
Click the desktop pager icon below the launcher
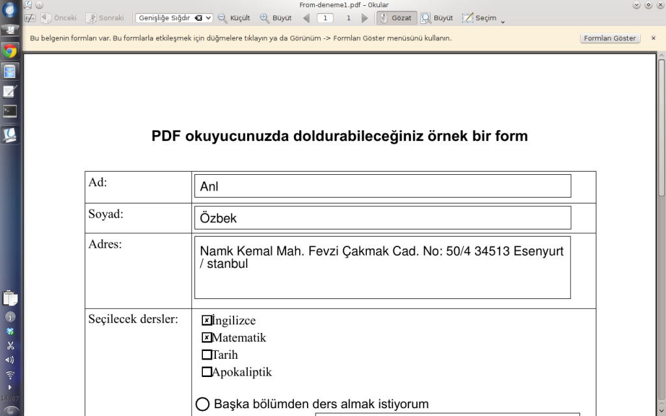click(x=9, y=30)
